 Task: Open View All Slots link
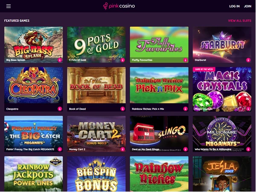(239, 21)
